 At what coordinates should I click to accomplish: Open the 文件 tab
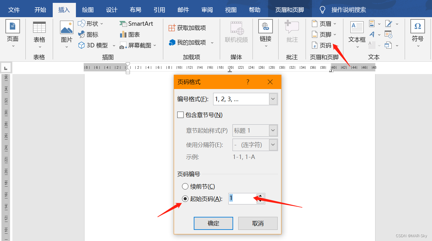(x=14, y=10)
